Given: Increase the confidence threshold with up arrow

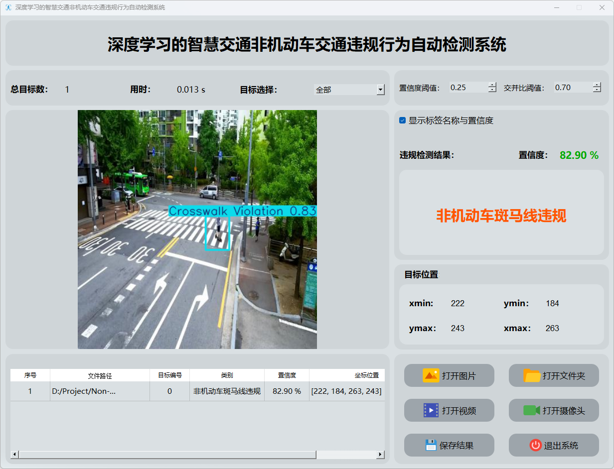Looking at the screenshot, I should click(x=492, y=85).
